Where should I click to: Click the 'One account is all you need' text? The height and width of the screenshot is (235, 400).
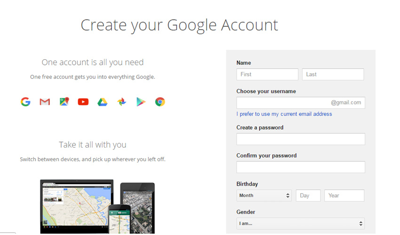93,62
